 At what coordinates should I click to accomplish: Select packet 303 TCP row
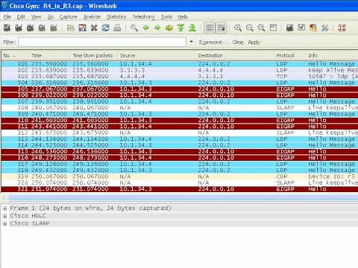tap(180, 77)
